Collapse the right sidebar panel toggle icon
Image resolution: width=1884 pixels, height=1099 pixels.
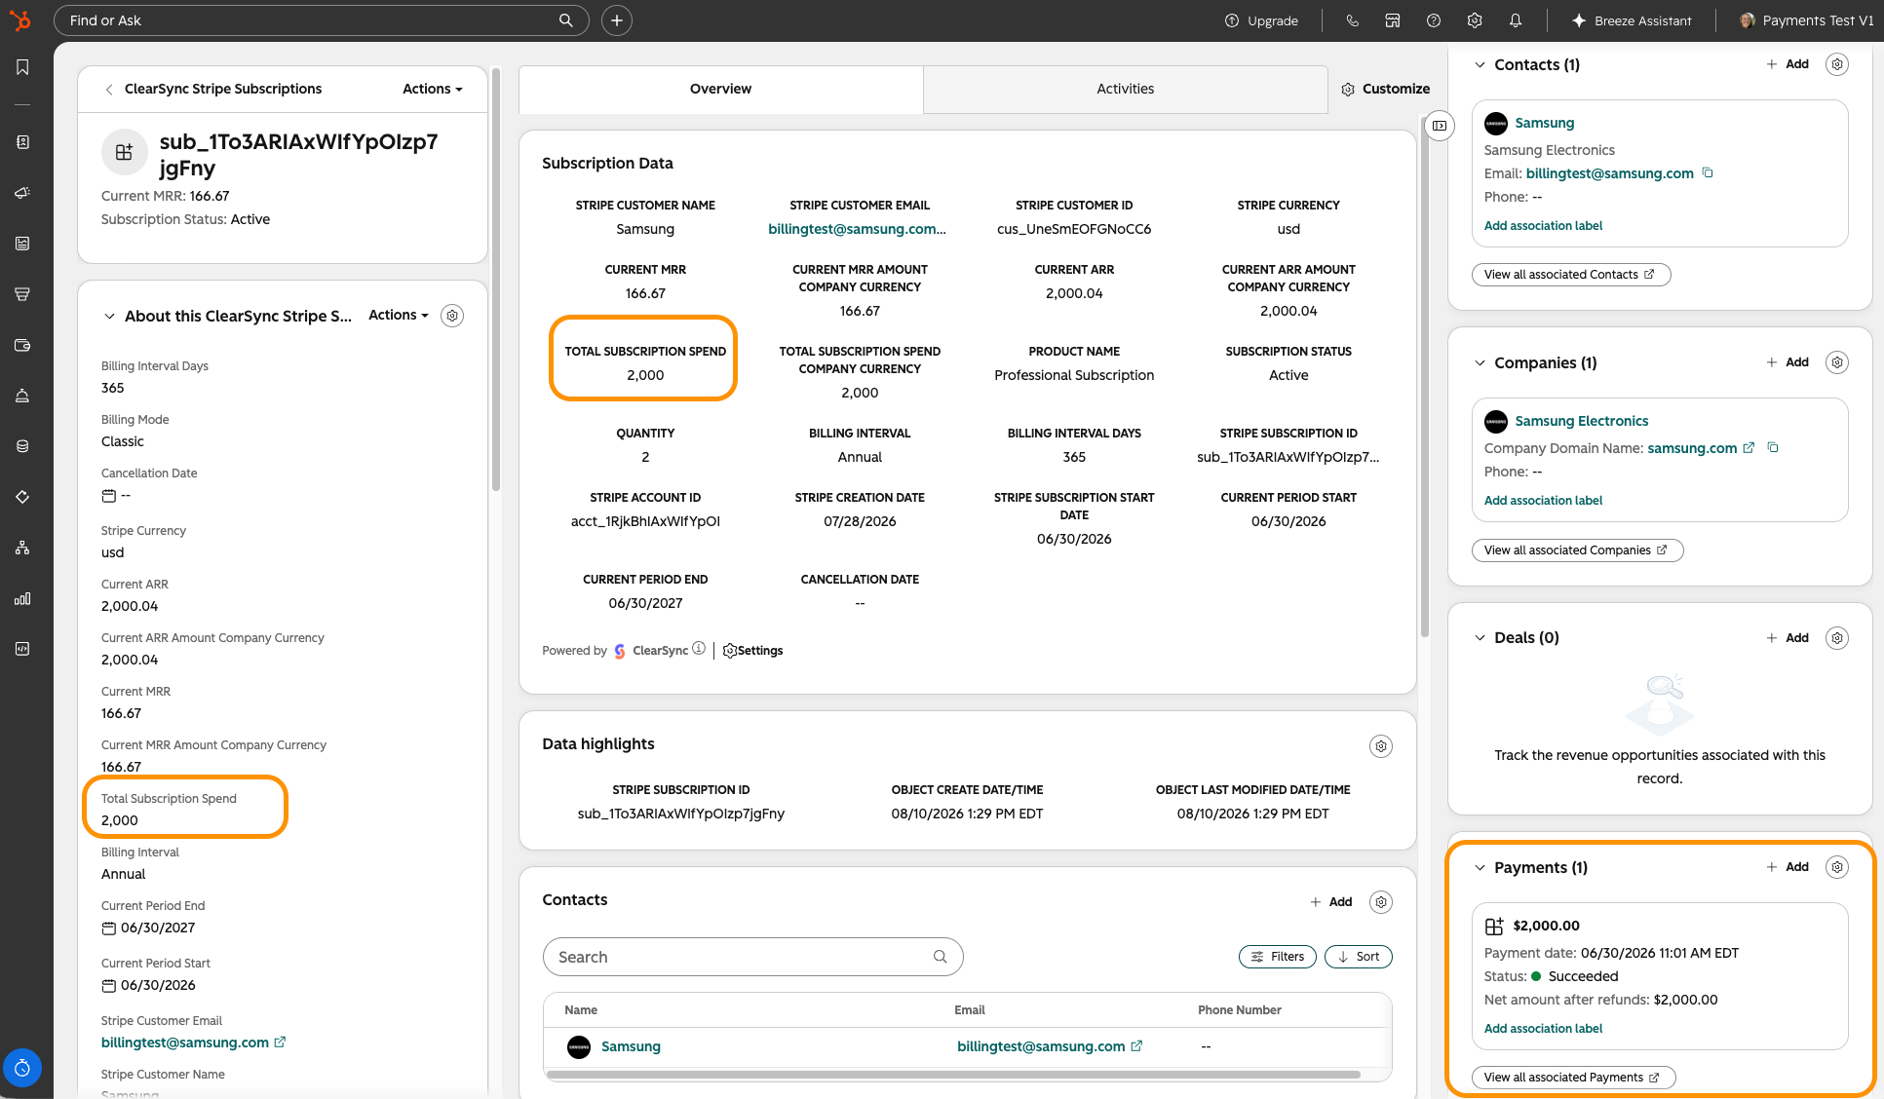1440,126
